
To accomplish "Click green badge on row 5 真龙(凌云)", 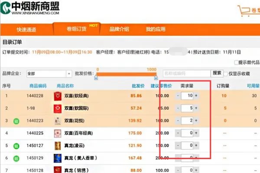I will 16,146.
